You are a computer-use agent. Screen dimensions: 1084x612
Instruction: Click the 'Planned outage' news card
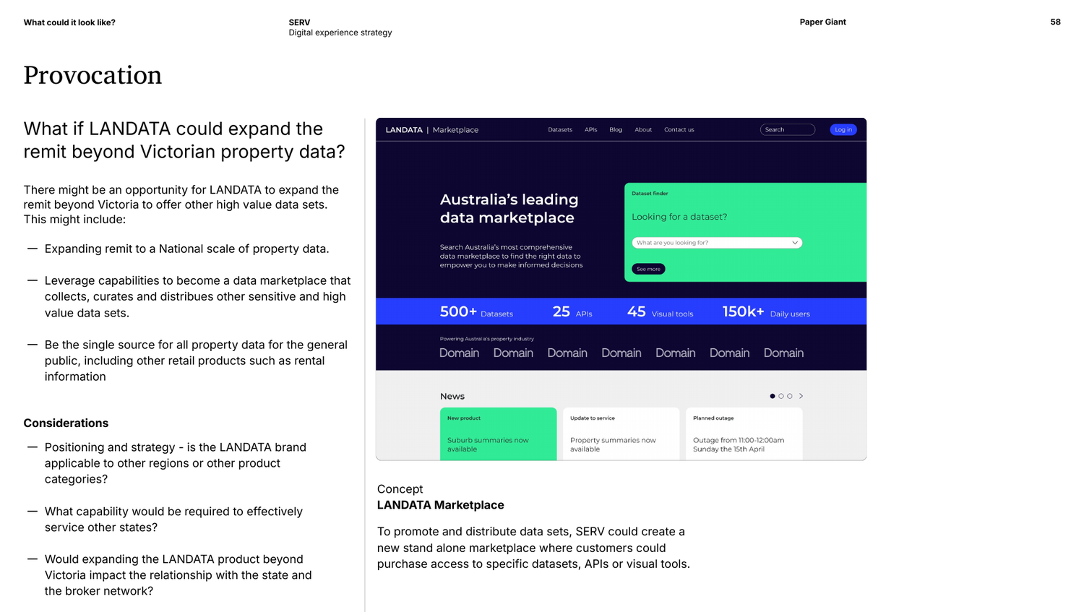(x=744, y=432)
